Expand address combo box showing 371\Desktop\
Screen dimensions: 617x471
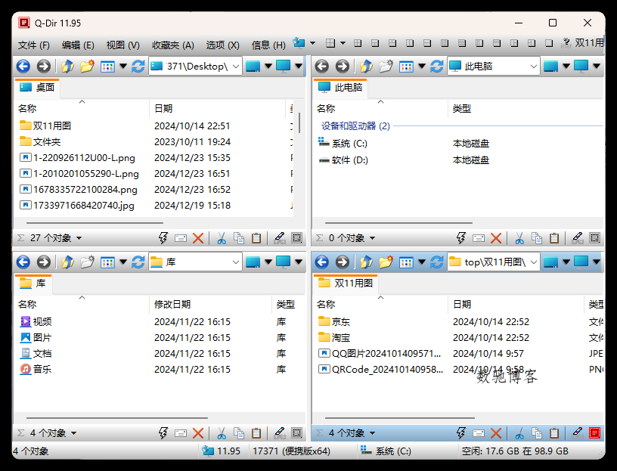pyautogui.click(x=236, y=66)
